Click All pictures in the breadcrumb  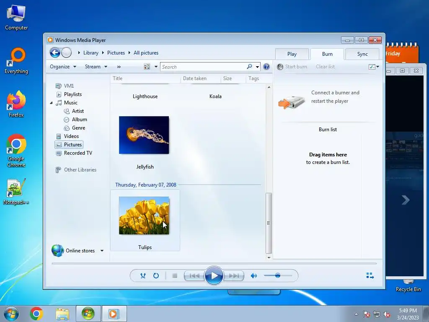pyautogui.click(x=146, y=52)
